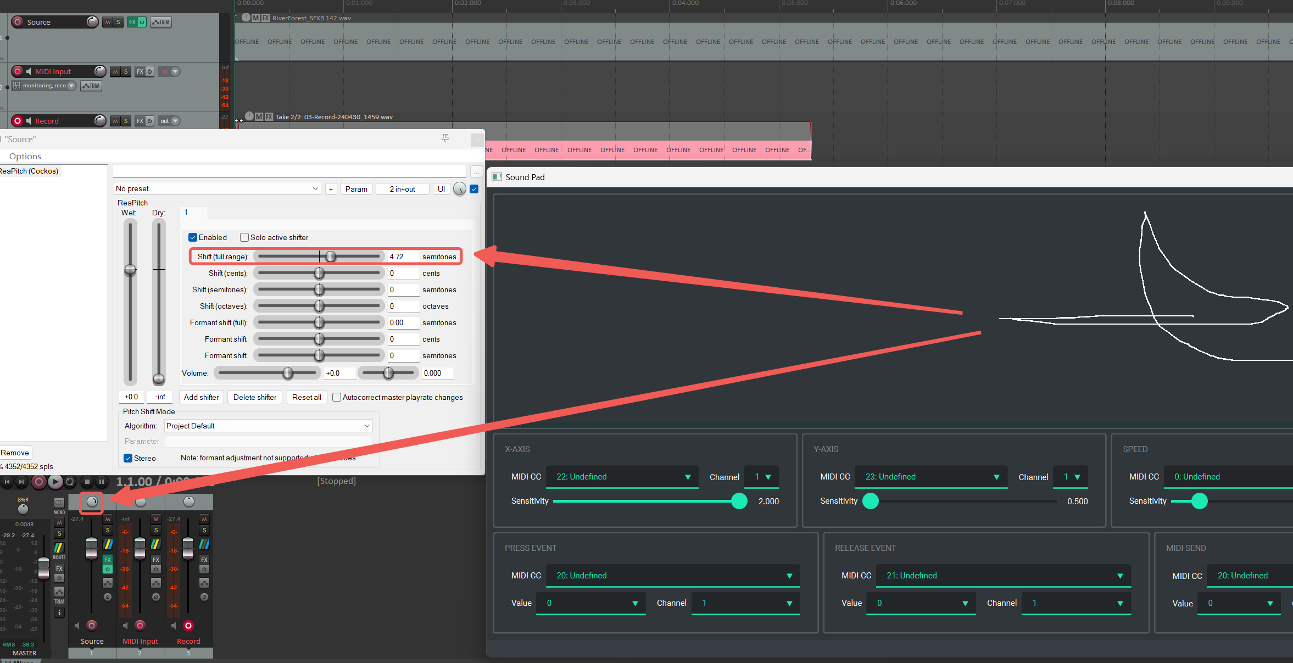1293x663 pixels.
Task: Open the Y-AXIS MIDI CC dropdown
Action: tap(931, 477)
